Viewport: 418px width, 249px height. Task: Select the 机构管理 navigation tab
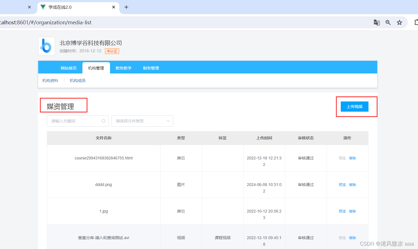click(x=96, y=68)
